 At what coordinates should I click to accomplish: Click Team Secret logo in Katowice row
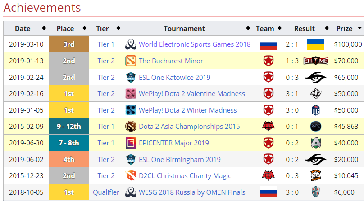pos(315,77)
